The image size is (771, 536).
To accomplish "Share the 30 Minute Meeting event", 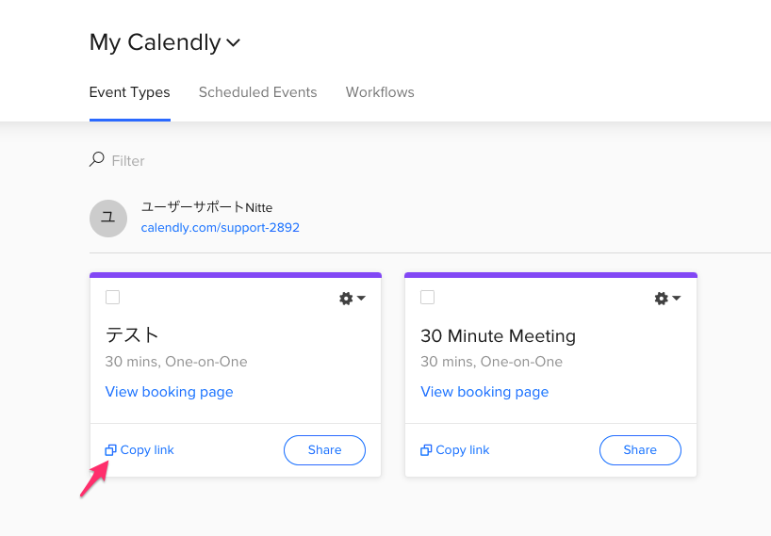I will tap(640, 450).
